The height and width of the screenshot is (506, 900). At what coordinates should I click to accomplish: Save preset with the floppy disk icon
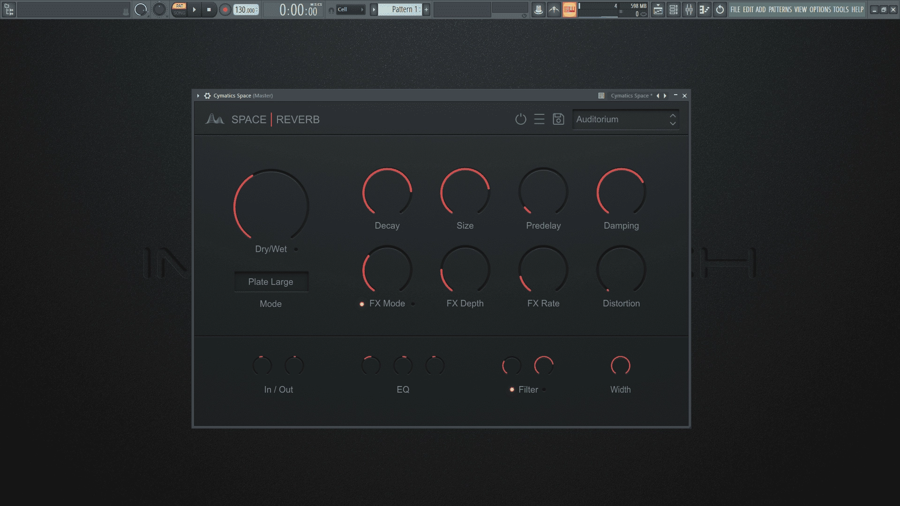click(x=558, y=119)
